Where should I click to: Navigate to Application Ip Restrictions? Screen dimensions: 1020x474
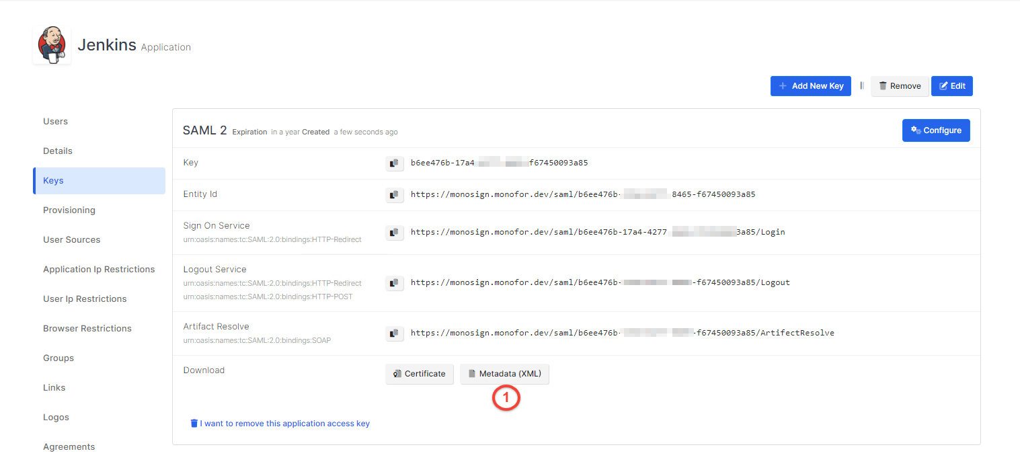click(x=99, y=270)
